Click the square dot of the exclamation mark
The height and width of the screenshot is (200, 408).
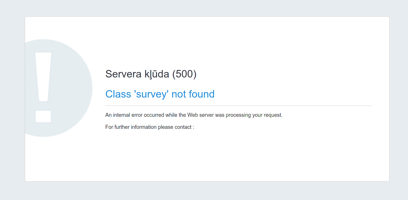43,116
